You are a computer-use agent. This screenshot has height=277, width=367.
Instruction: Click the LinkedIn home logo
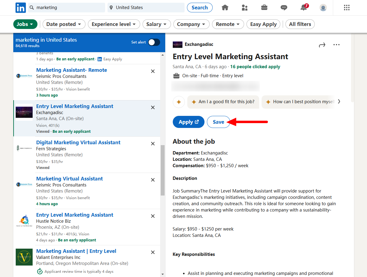pos(20,8)
